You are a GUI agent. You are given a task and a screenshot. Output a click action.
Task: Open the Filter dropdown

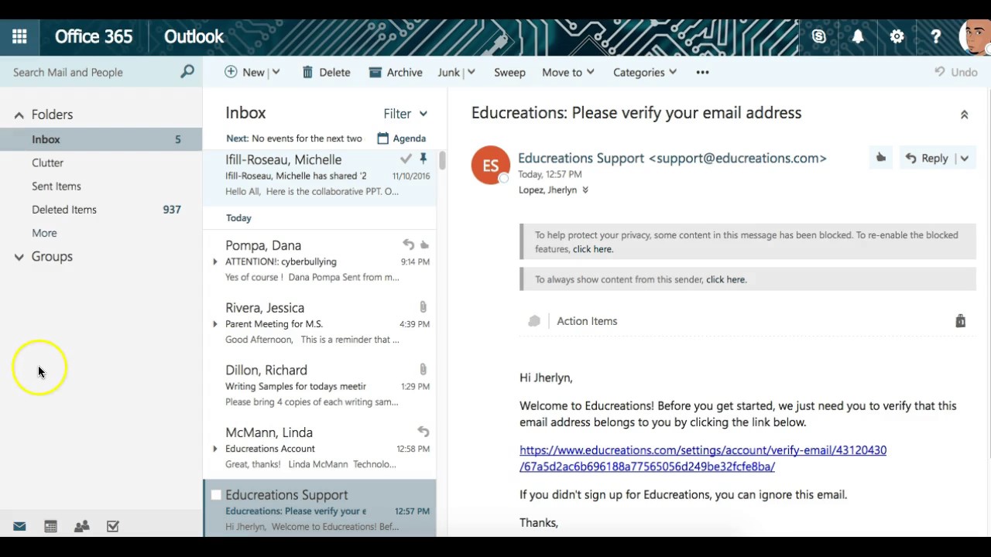point(406,114)
